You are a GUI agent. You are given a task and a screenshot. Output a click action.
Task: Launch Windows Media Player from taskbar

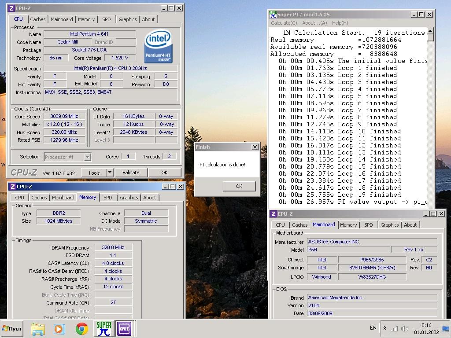[x=59, y=329]
